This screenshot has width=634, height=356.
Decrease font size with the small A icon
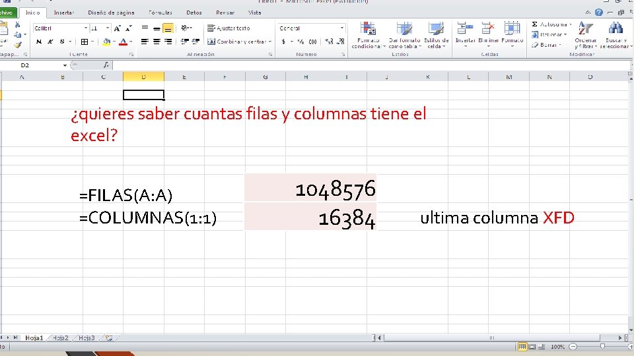tap(129, 28)
